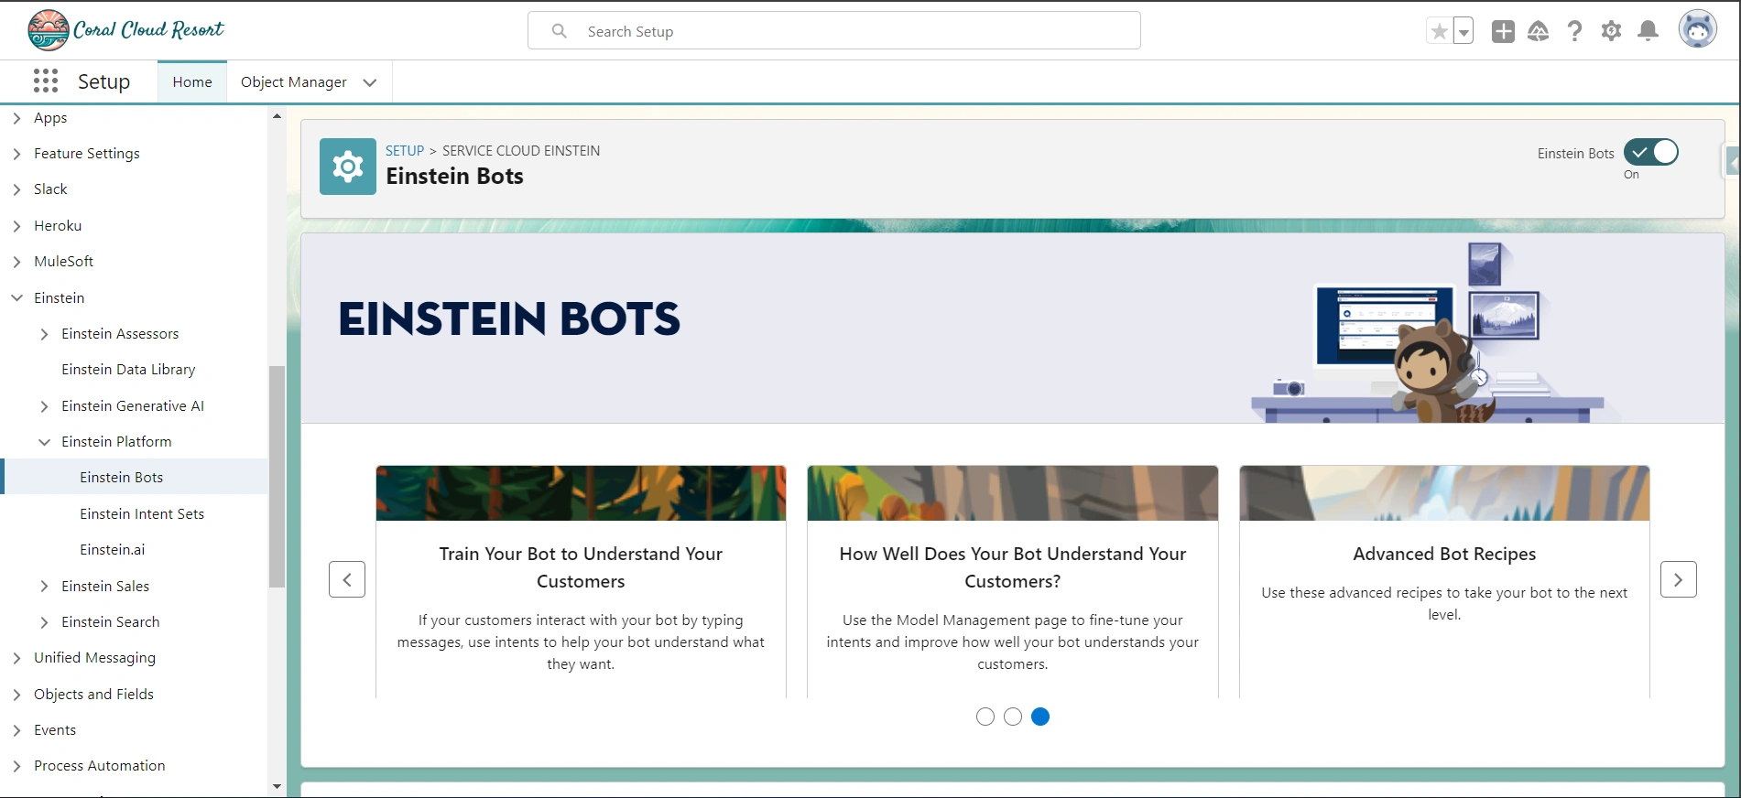
Task: Open the notifications bell
Action: click(x=1648, y=32)
